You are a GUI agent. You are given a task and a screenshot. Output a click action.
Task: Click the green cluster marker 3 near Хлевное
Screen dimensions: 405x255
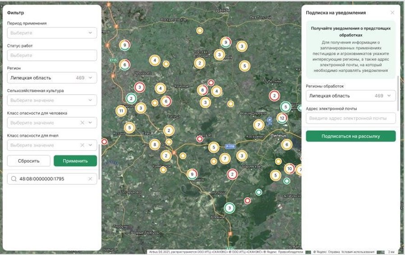[230, 208]
